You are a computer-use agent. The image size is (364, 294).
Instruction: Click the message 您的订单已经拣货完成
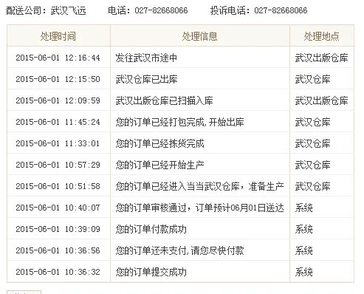(x=160, y=143)
